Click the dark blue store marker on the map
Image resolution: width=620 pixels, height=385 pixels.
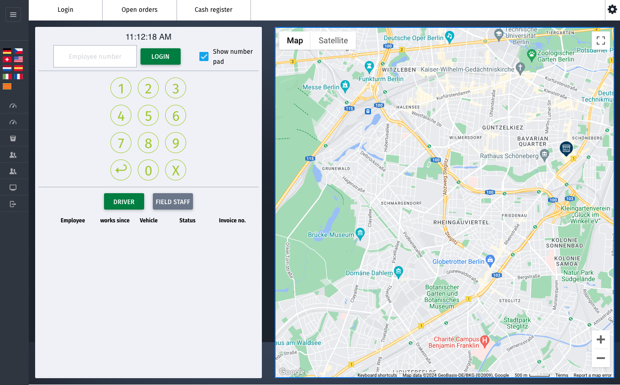566,148
